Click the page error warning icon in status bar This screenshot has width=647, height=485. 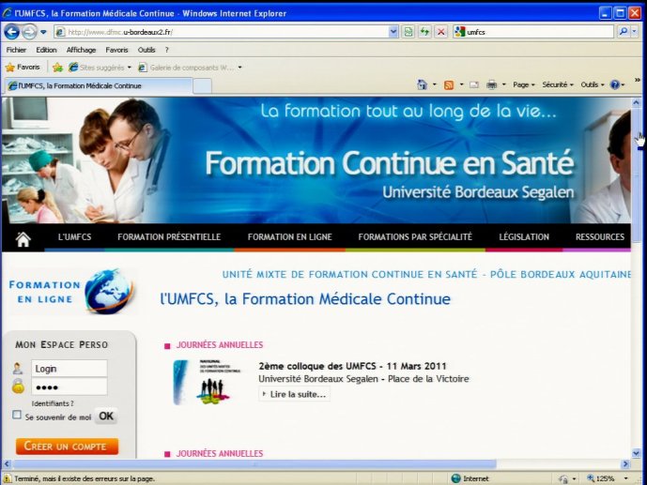[x=7, y=478]
